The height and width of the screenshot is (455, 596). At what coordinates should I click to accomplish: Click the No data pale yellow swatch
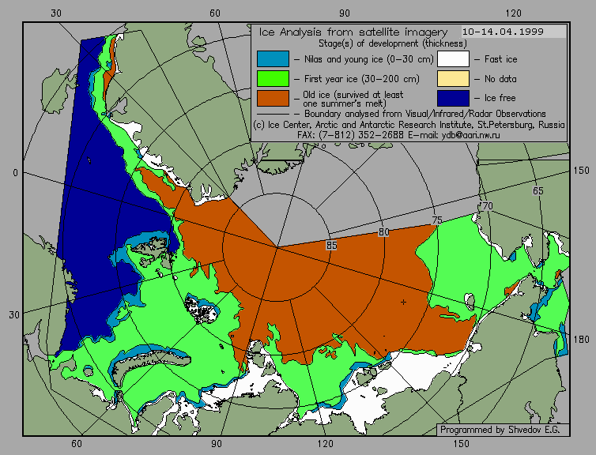453,79
